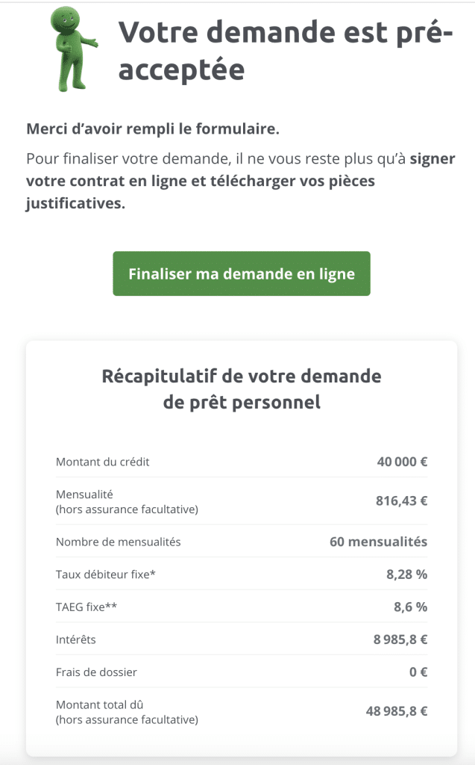Click the 816,43 € monthly payment value
This screenshot has width=475, height=765.
click(401, 501)
